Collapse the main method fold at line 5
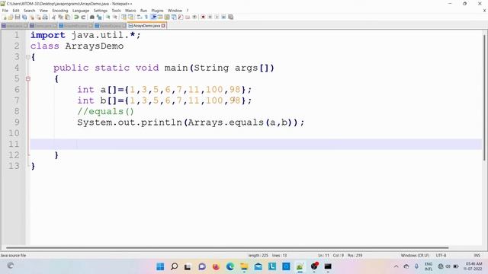Image resolution: width=488 pixels, height=274 pixels. (28, 79)
